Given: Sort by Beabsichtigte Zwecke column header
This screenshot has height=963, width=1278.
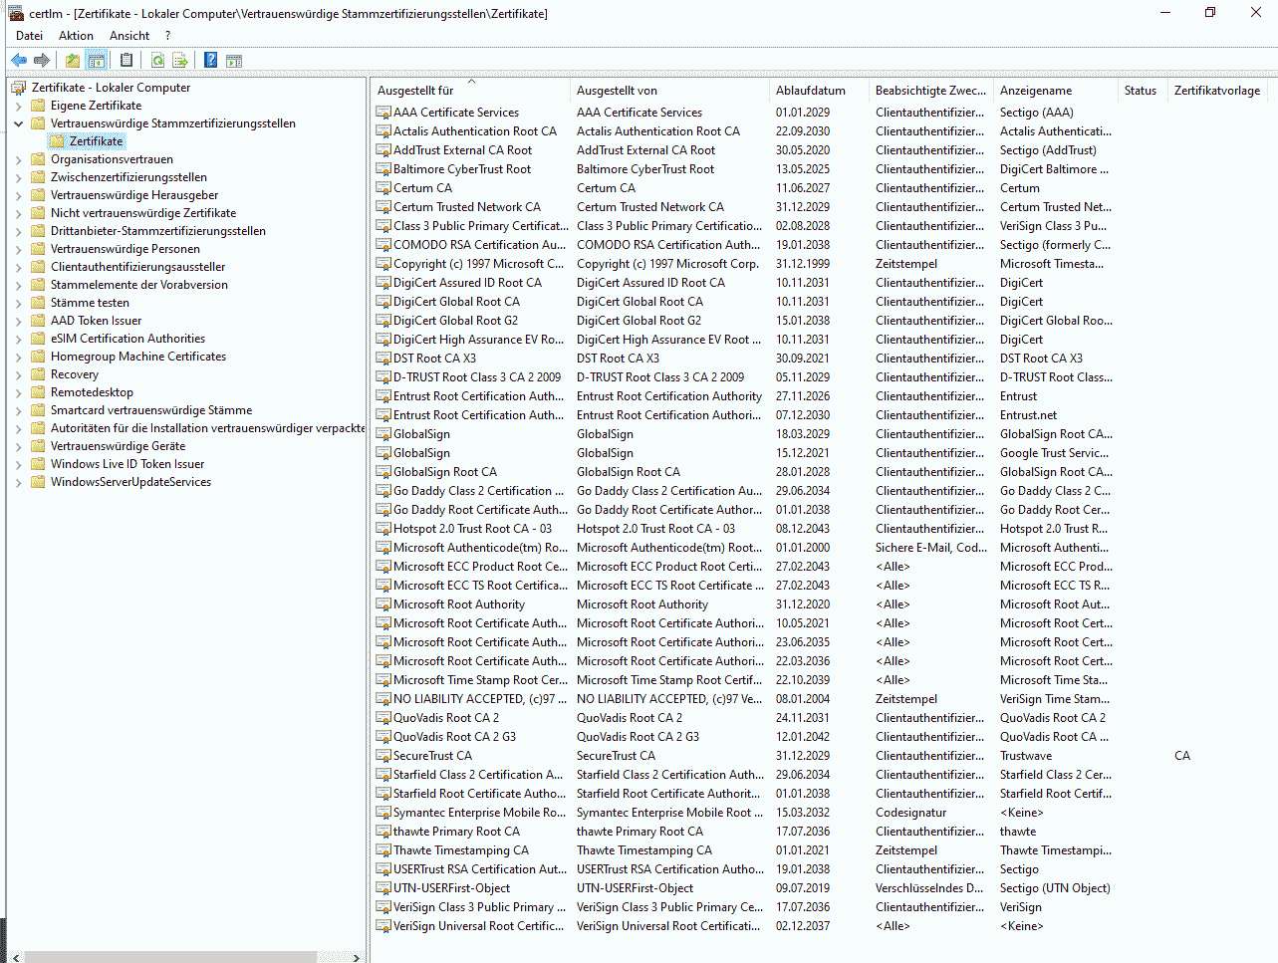Looking at the screenshot, I should tap(930, 91).
